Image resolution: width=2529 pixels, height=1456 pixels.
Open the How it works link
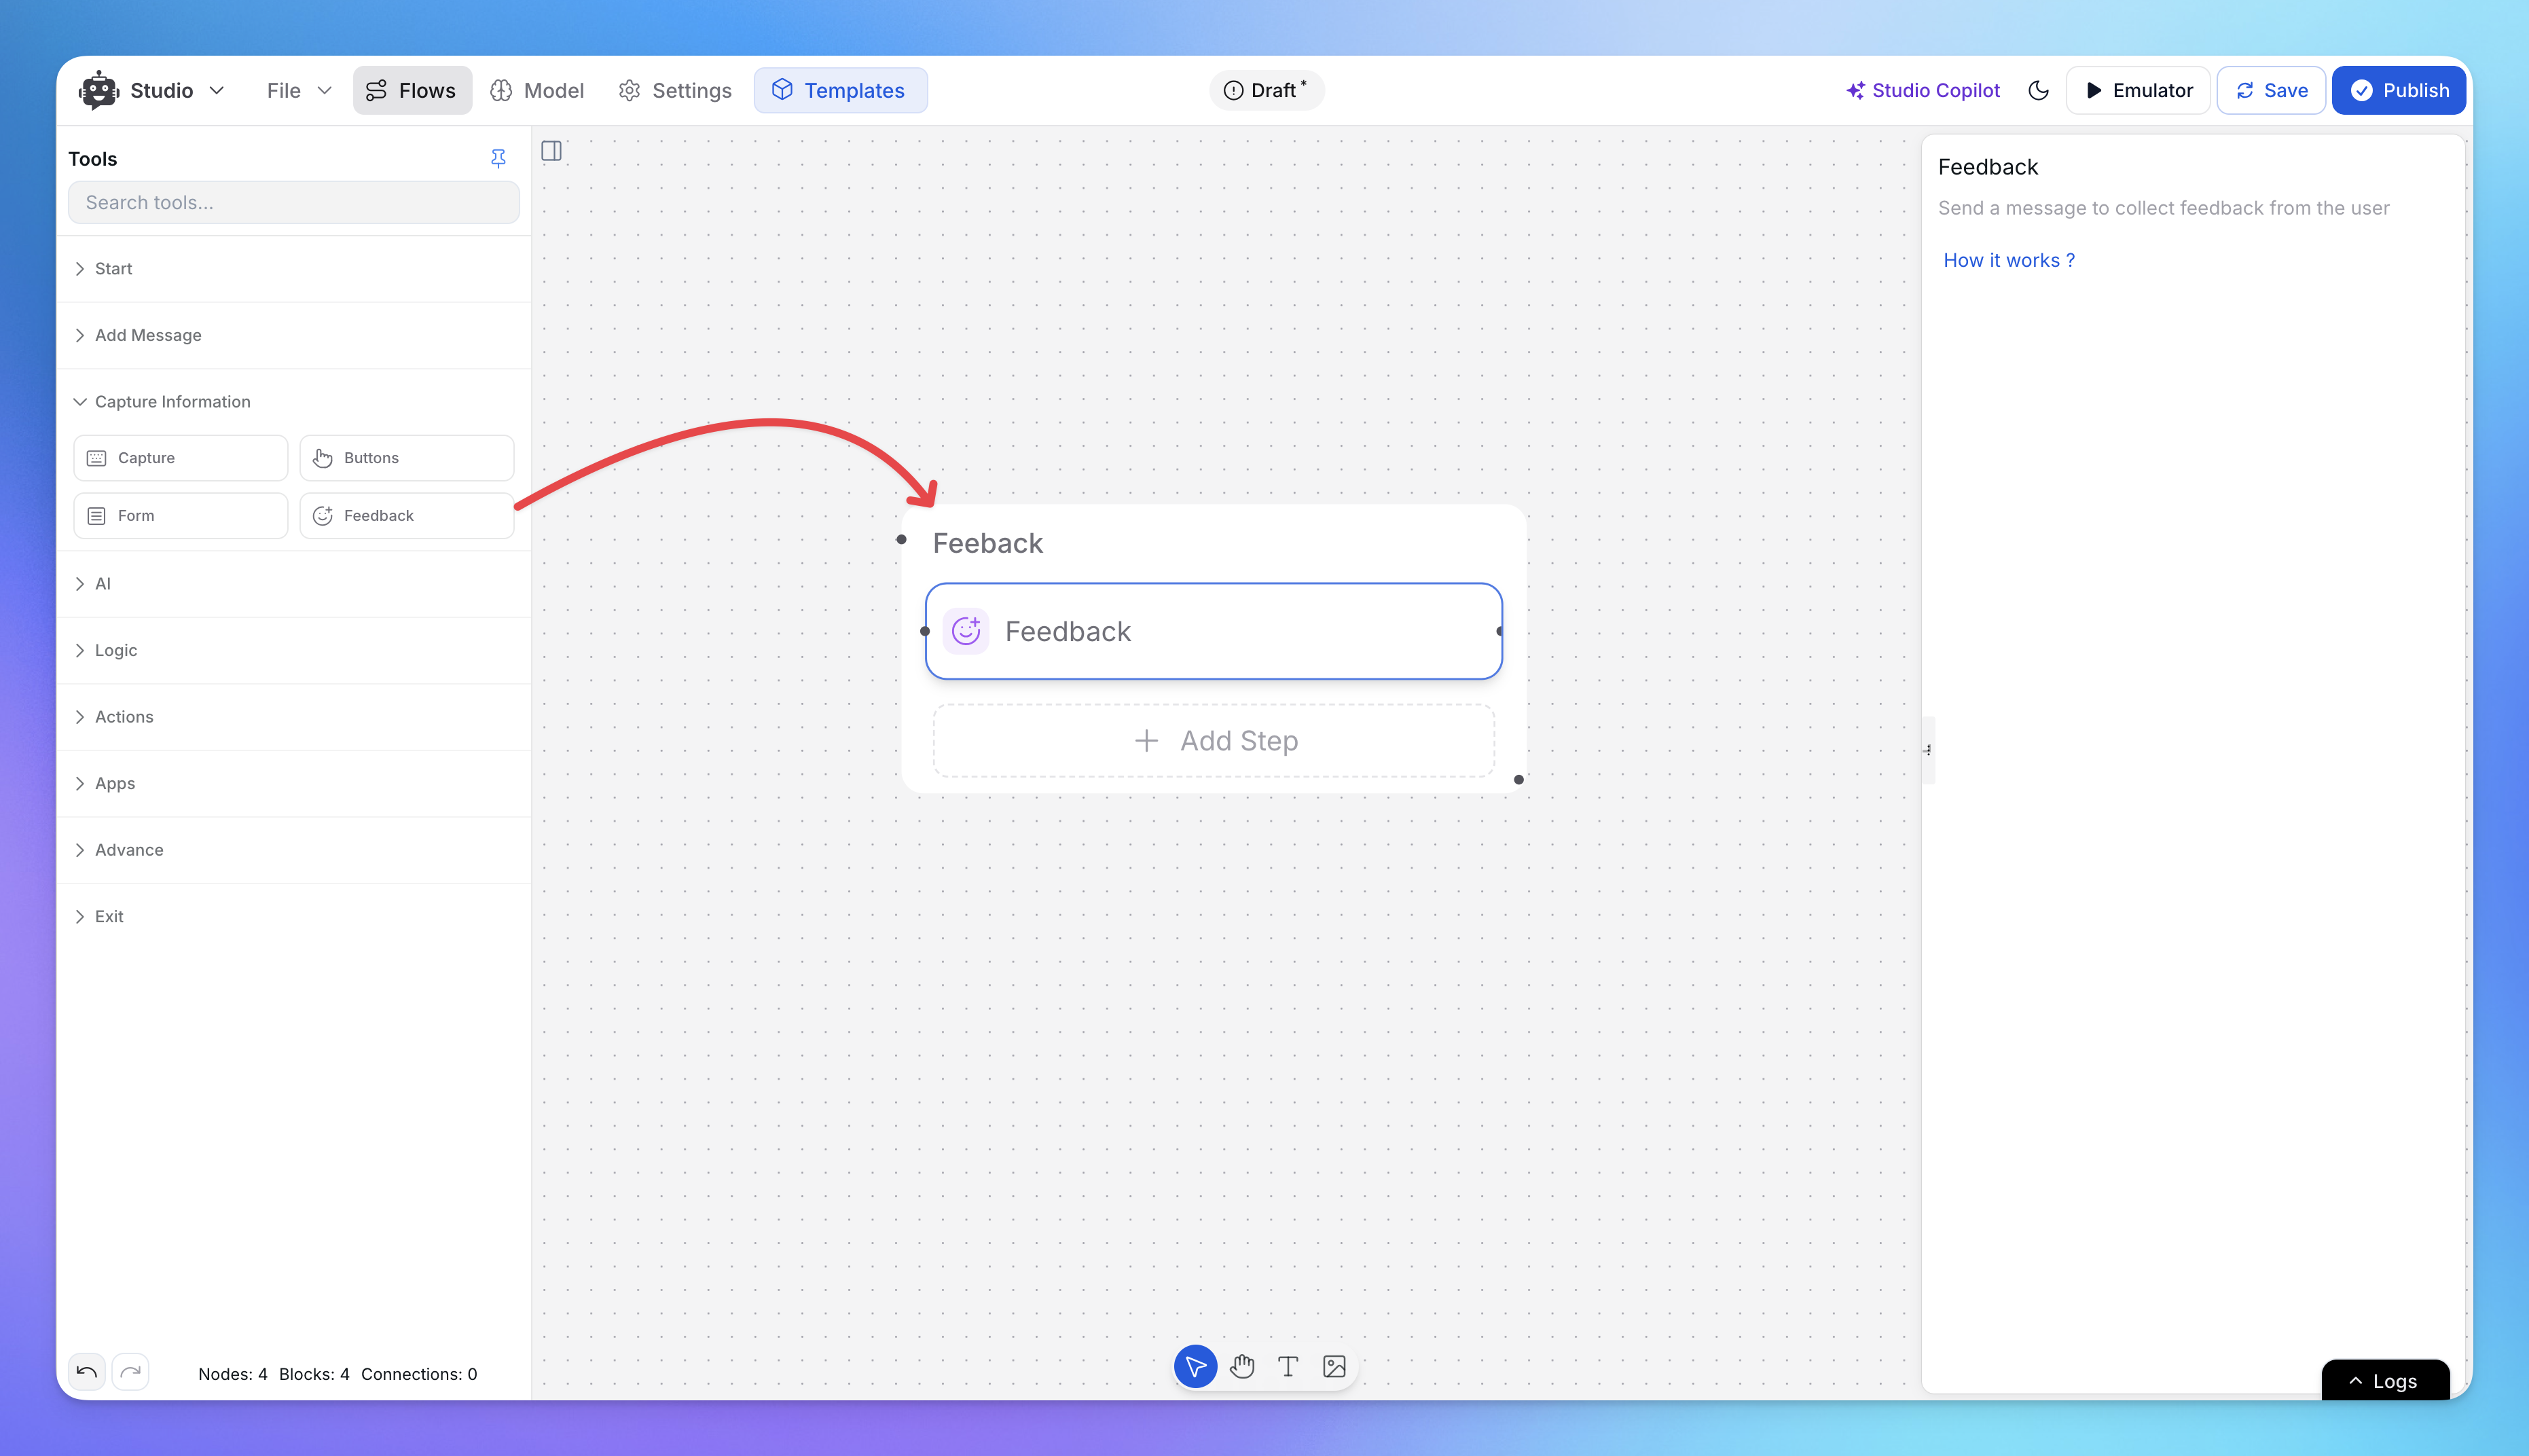tap(2008, 260)
